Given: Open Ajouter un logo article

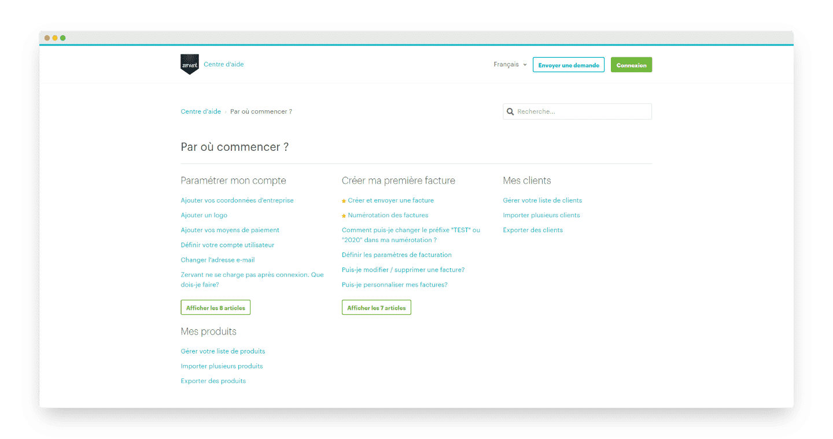Looking at the screenshot, I should (204, 215).
